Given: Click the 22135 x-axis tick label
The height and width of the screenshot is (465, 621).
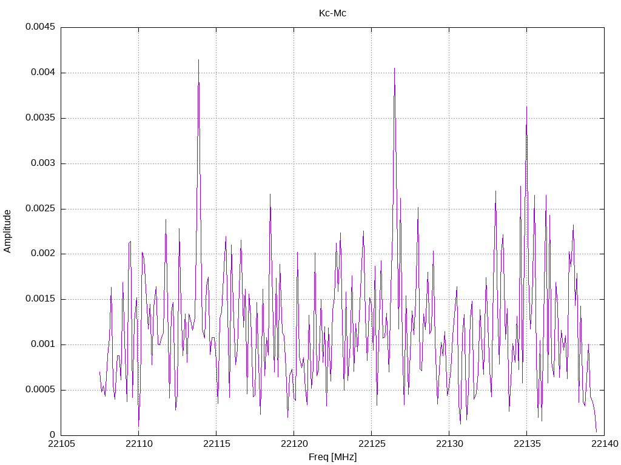Looking at the screenshot, I should tap(527, 444).
